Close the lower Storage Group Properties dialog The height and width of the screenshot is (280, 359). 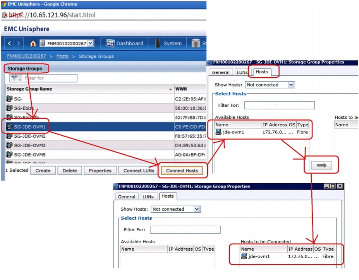tap(340, 186)
